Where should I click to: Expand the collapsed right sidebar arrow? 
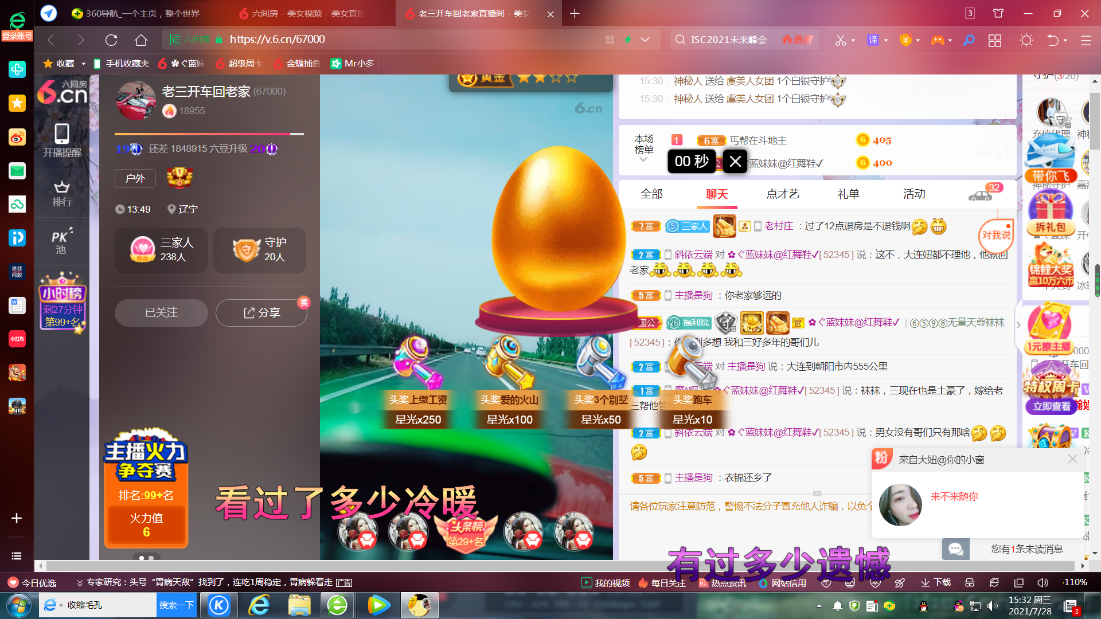pos(1018,325)
